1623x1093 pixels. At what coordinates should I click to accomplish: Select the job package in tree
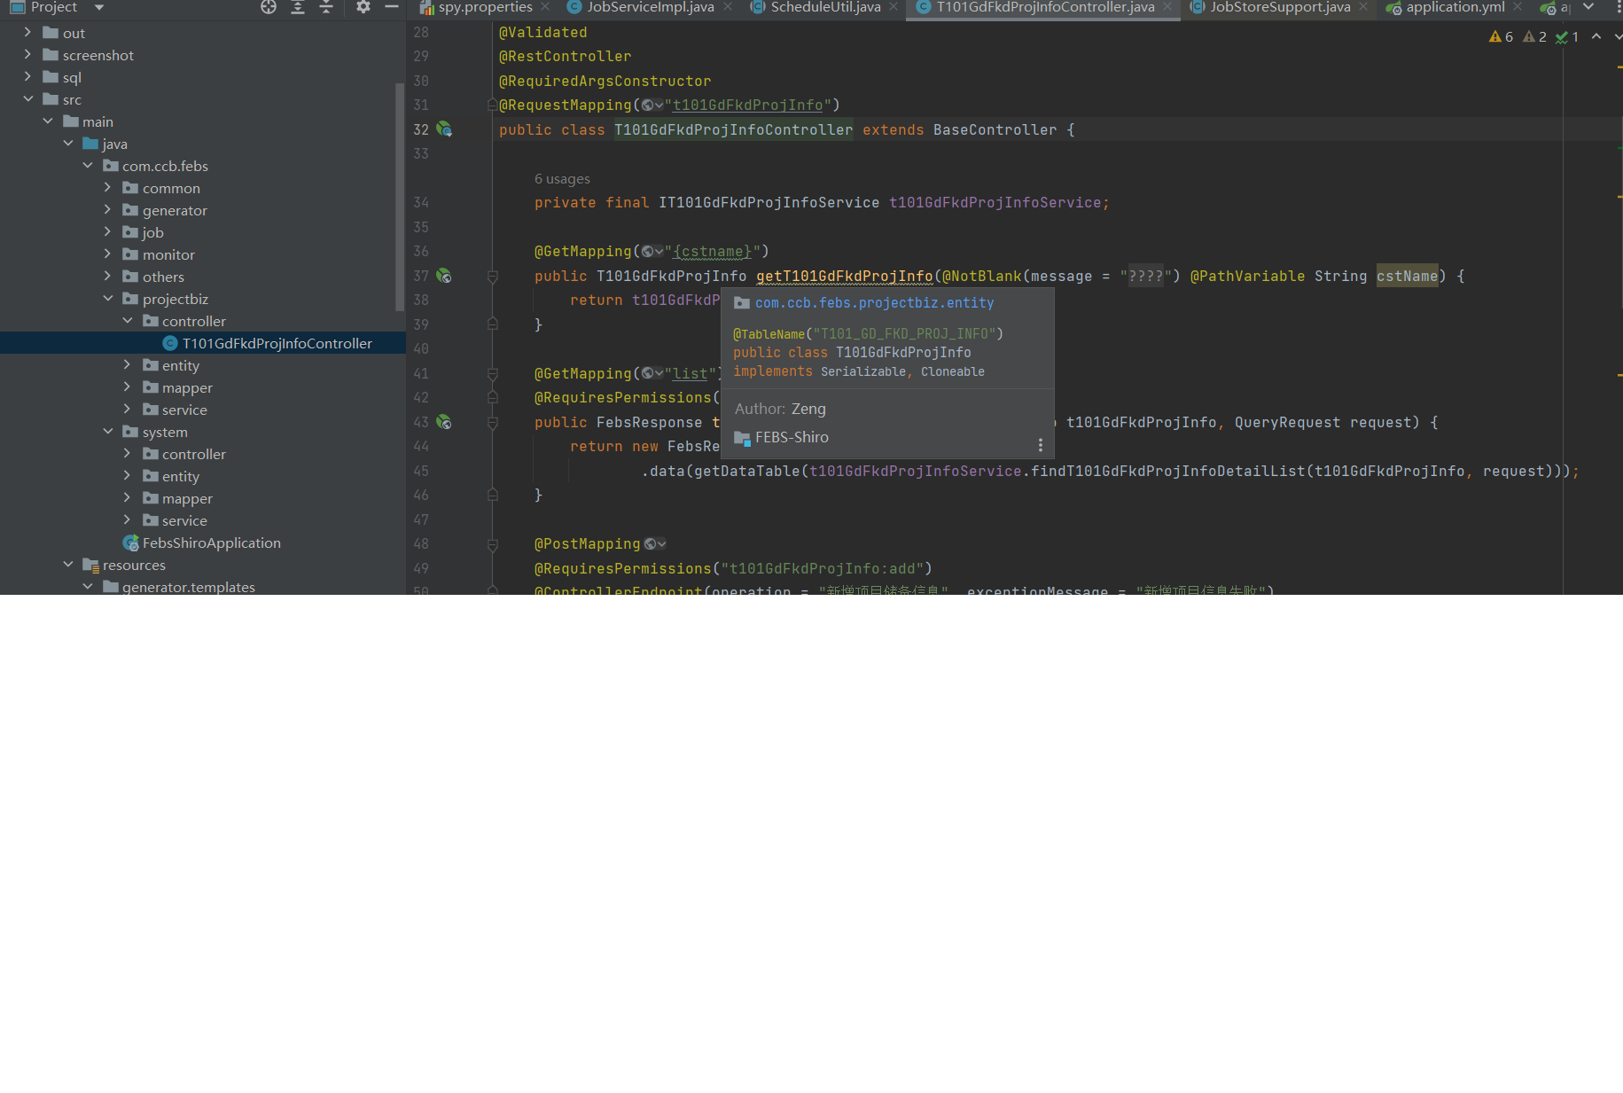(152, 232)
